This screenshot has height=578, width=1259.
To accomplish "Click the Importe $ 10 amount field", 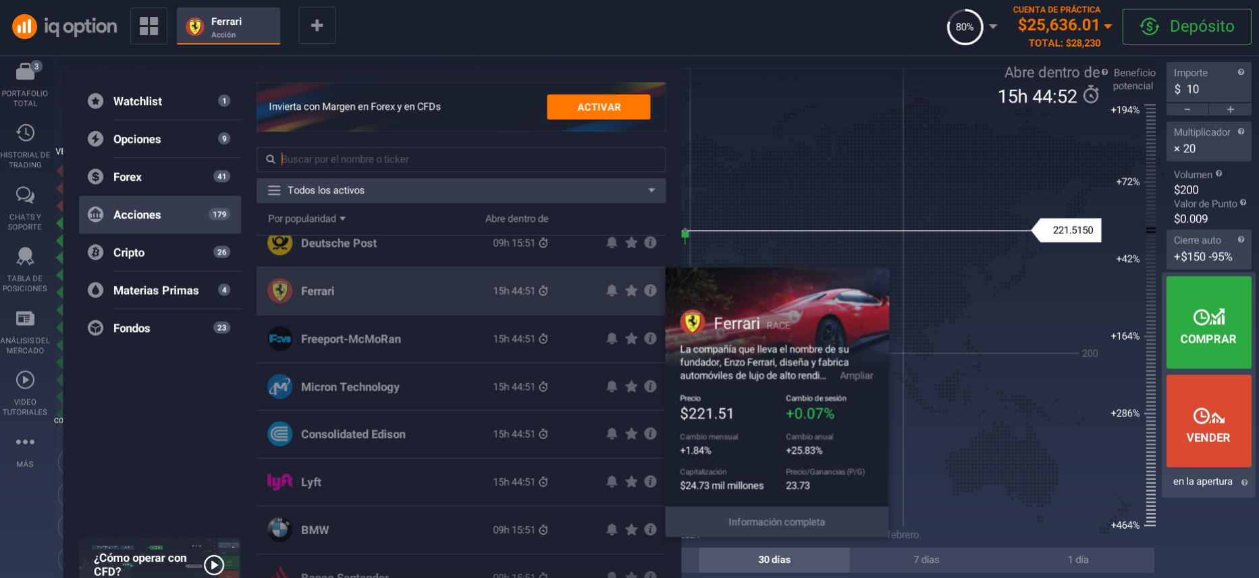I will tap(1208, 82).
